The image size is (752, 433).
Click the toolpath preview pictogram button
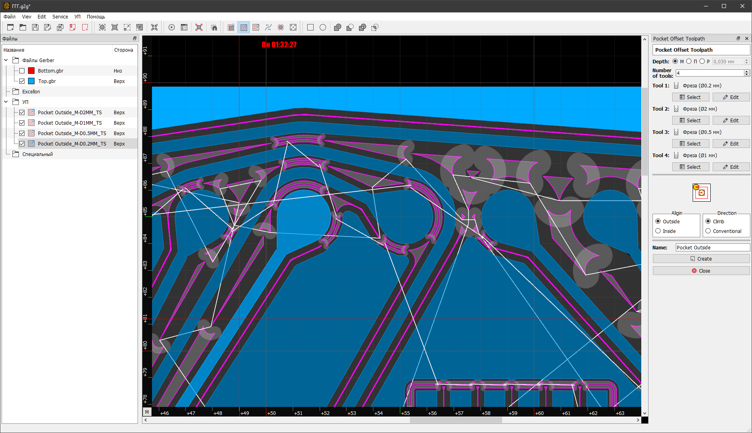[701, 192]
